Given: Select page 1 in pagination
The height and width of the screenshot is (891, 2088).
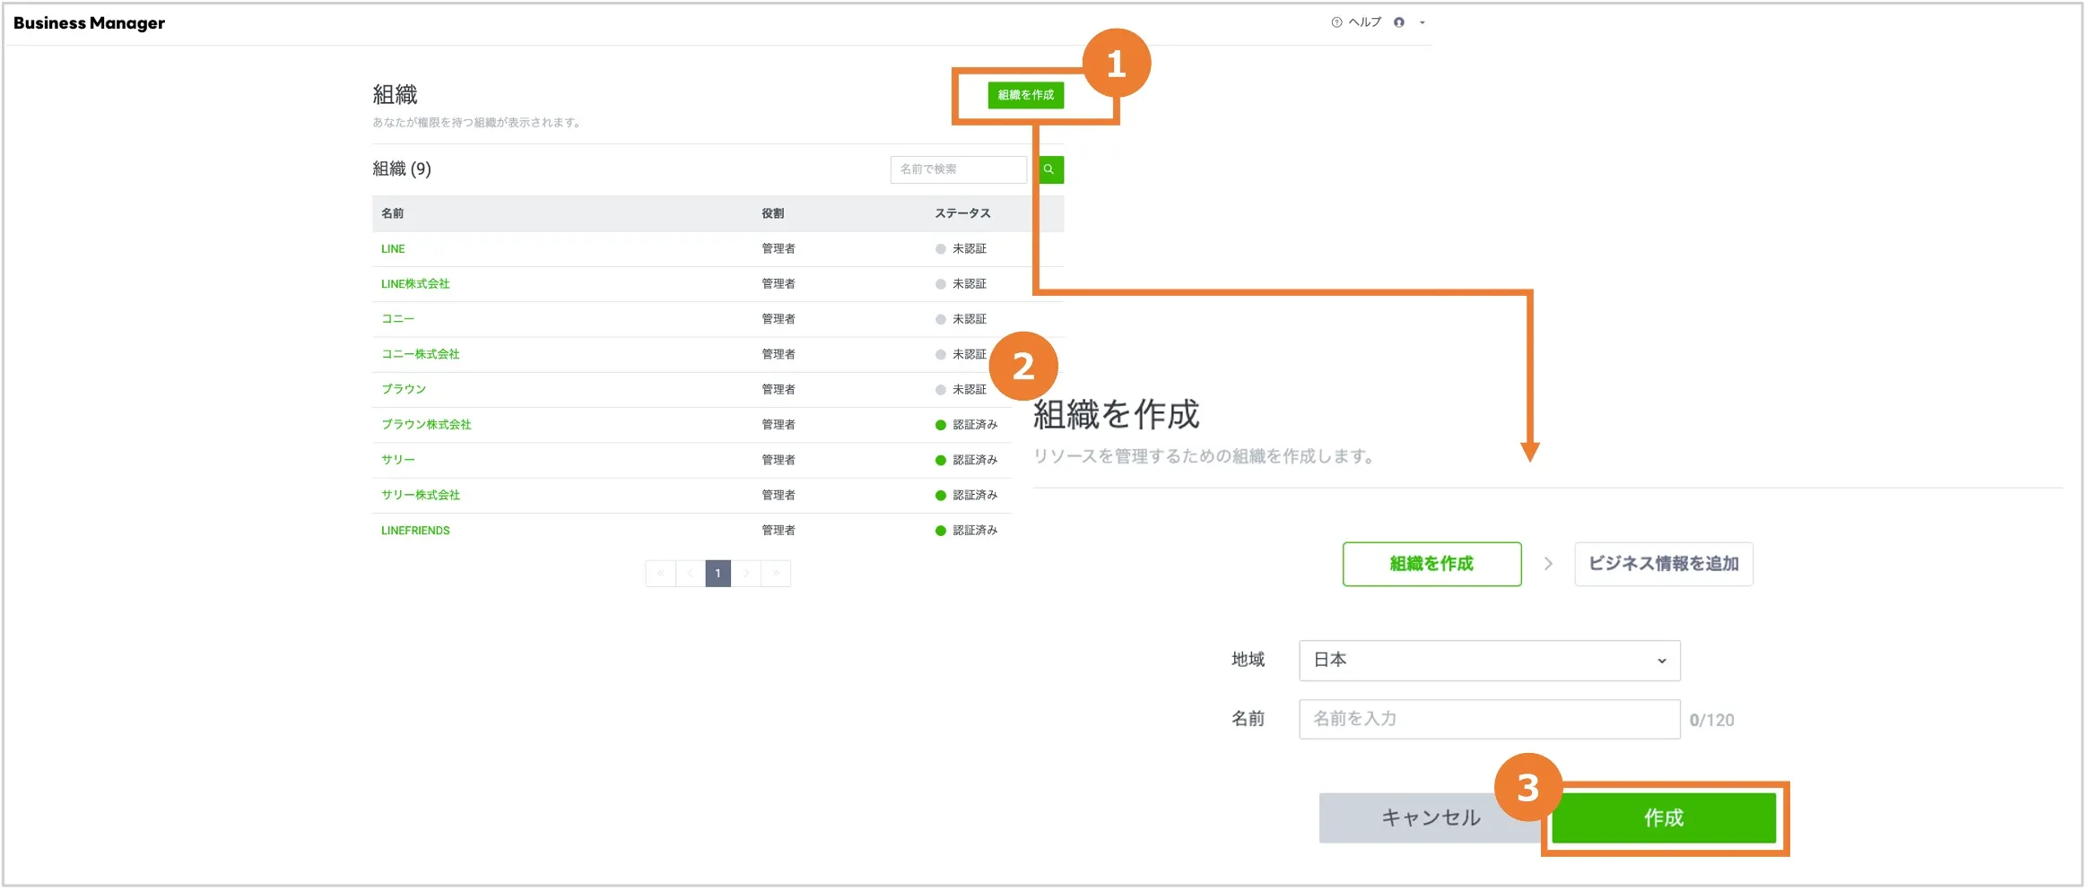Looking at the screenshot, I should (x=718, y=574).
